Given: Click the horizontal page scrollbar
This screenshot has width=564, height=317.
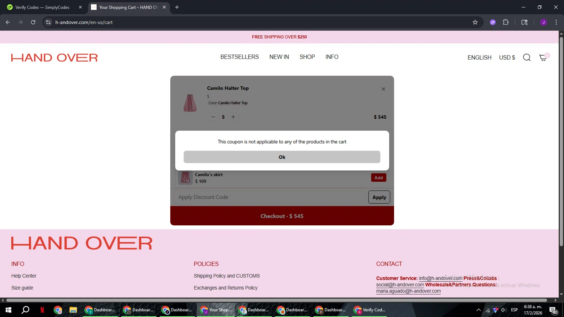Looking at the screenshot, I should tap(277, 300).
